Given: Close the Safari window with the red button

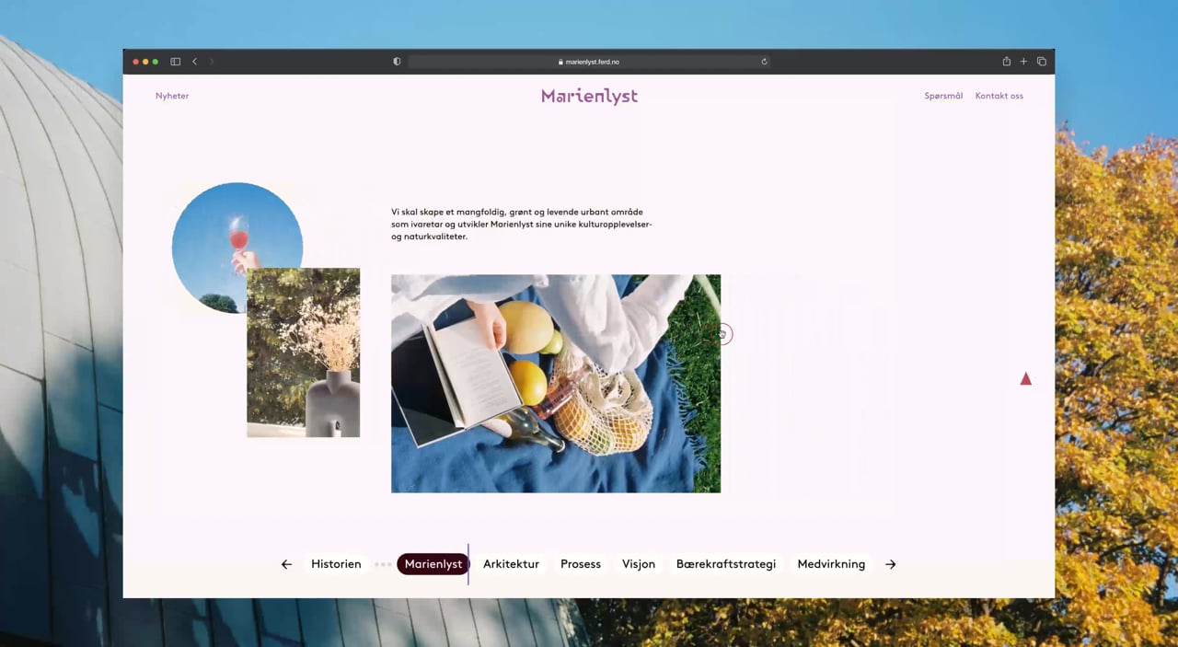Looking at the screenshot, I should click(x=135, y=62).
